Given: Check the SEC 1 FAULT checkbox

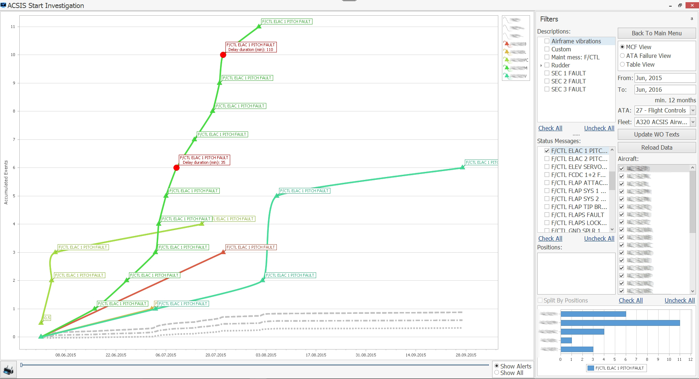Looking at the screenshot, I should pyautogui.click(x=547, y=73).
